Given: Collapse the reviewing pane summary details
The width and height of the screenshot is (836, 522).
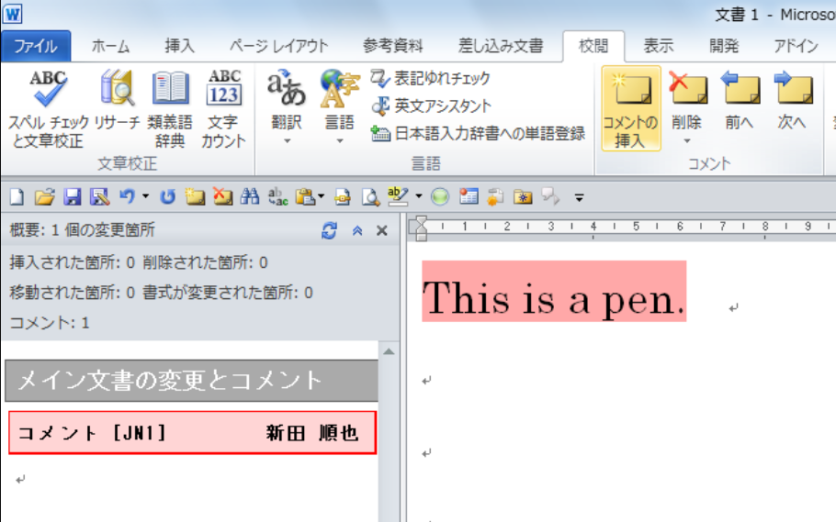Looking at the screenshot, I should (x=357, y=231).
